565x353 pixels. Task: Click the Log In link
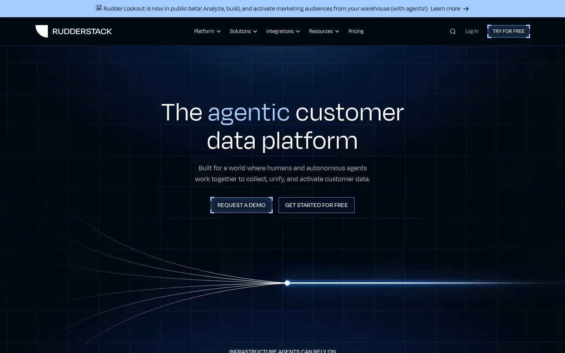pyautogui.click(x=472, y=31)
